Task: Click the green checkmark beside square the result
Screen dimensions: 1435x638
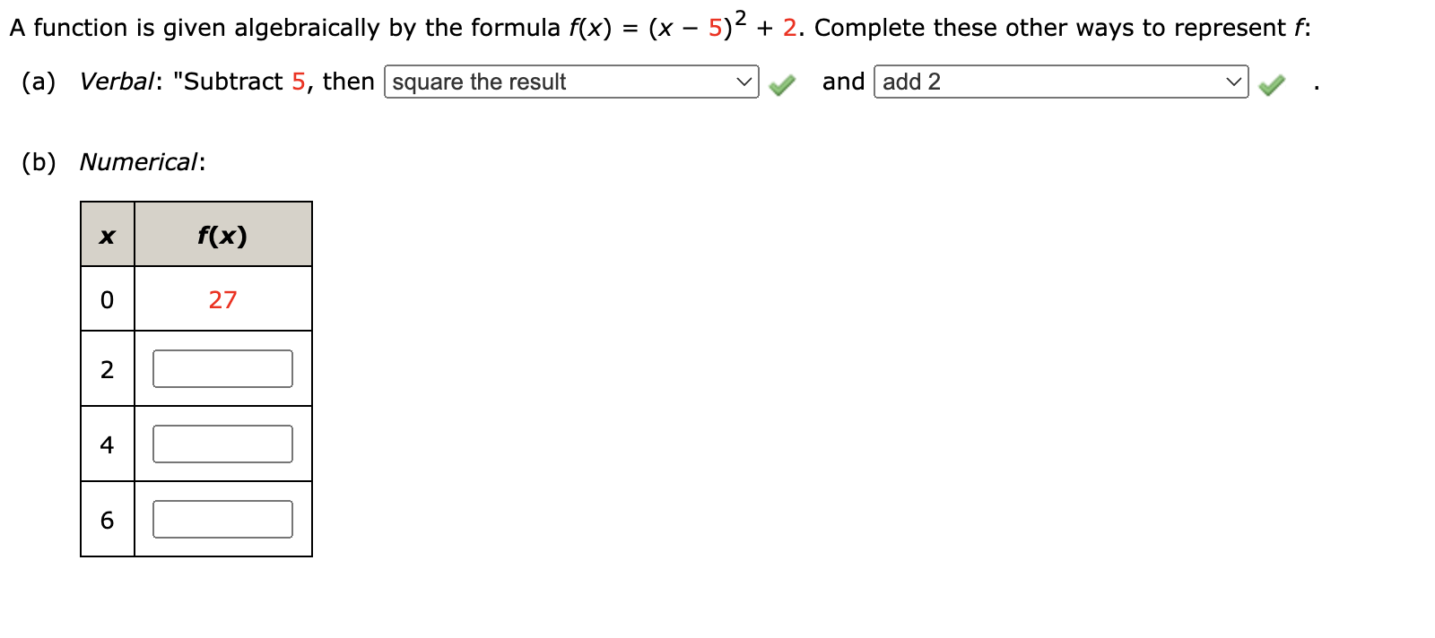Action: point(781,83)
